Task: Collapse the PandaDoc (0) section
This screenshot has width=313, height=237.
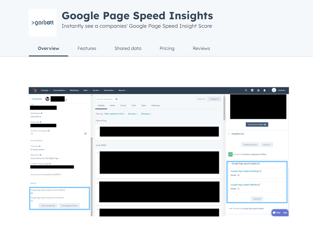Action: click(229, 134)
